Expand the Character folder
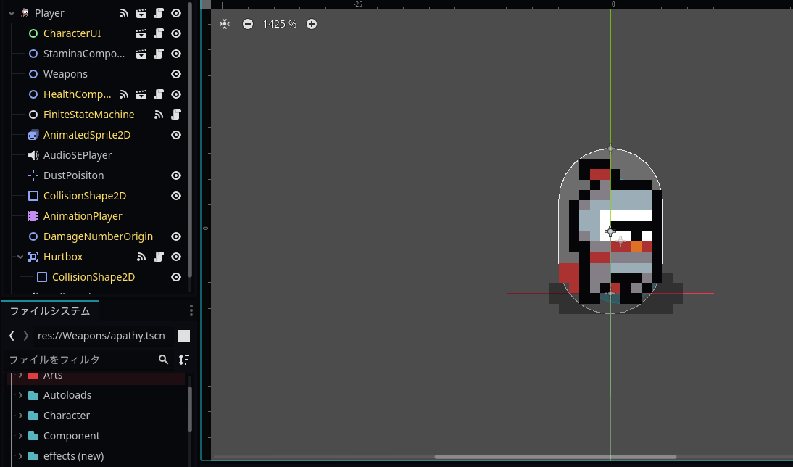Screen dimensions: 793x467 coord(20,416)
